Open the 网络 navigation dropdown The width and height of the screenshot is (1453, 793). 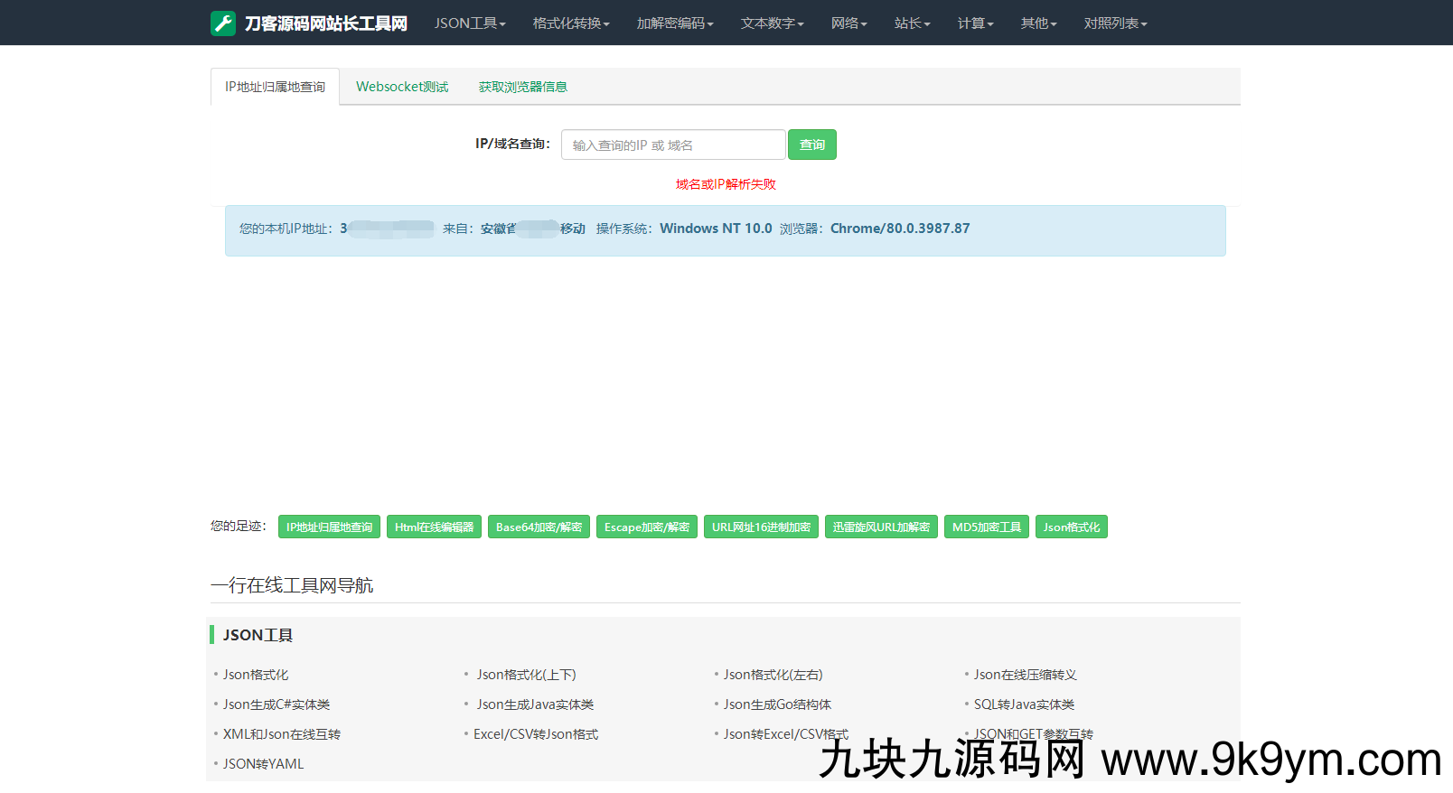pyautogui.click(x=848, y=23)
